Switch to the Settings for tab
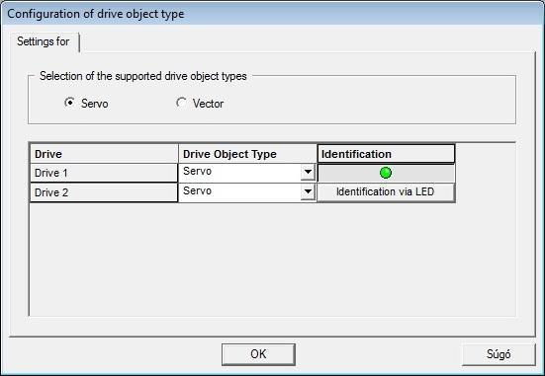 (x=44, y=41)
